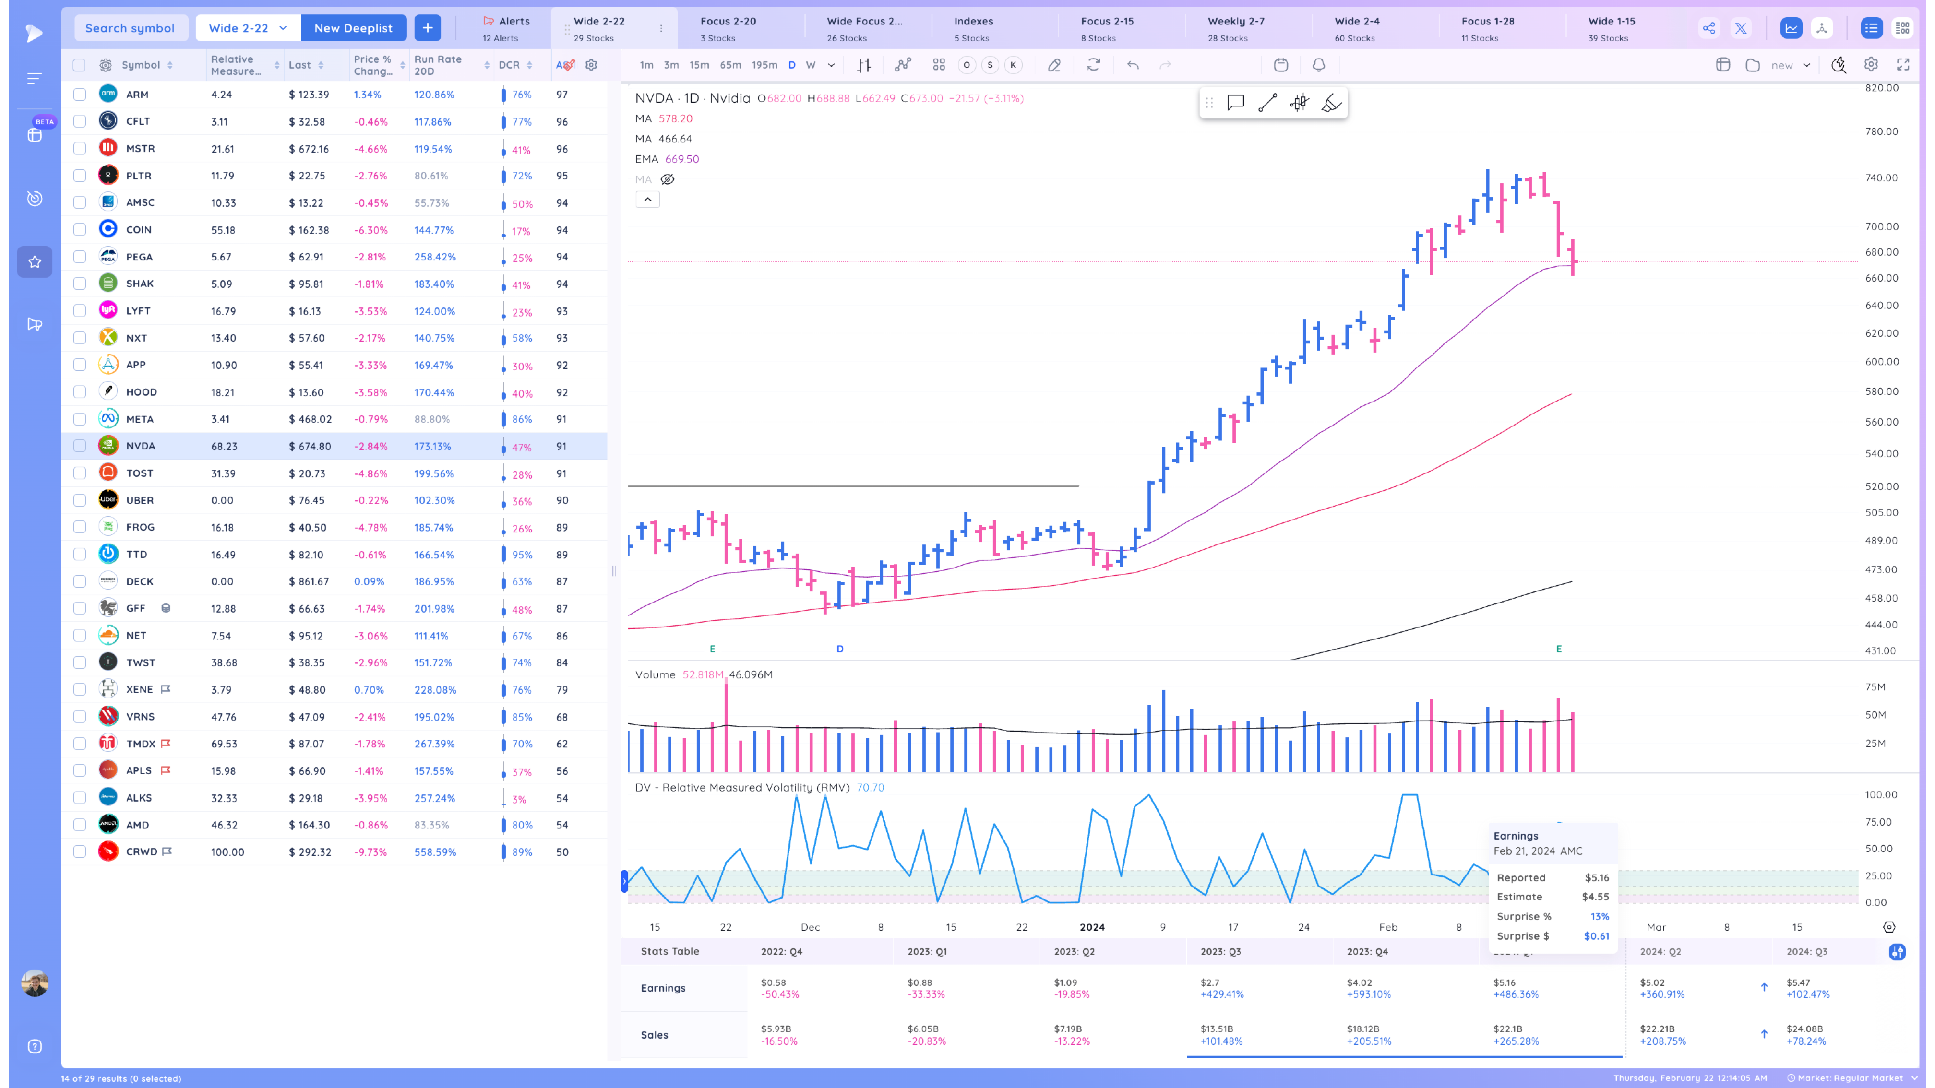Open the calendar date icon
This screenshot has height=1088, width=1935.
(1281, 65)
